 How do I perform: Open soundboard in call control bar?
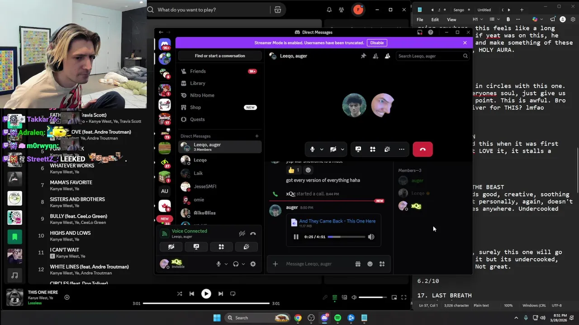387,149
